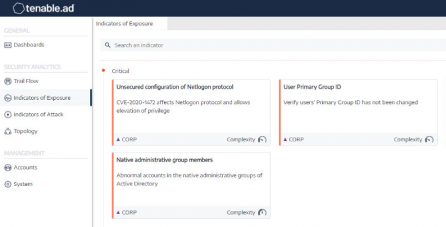The width and height of the screenshot is (446, 227).
Task: Click the Accounts sidebar icon
Action: pos(8,168)
